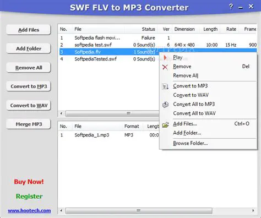Image resolution: width=261 pixels, height=218 pixels.
Task: Open the Buy Now! link
Action: pos(29,182)
